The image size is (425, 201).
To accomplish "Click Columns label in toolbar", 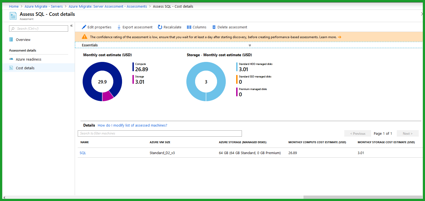I will tap(200, 27).
